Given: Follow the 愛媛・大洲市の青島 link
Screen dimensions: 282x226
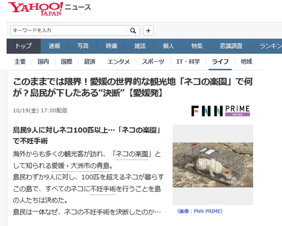Looking at the screenshot, I should (x=80, y=166).
